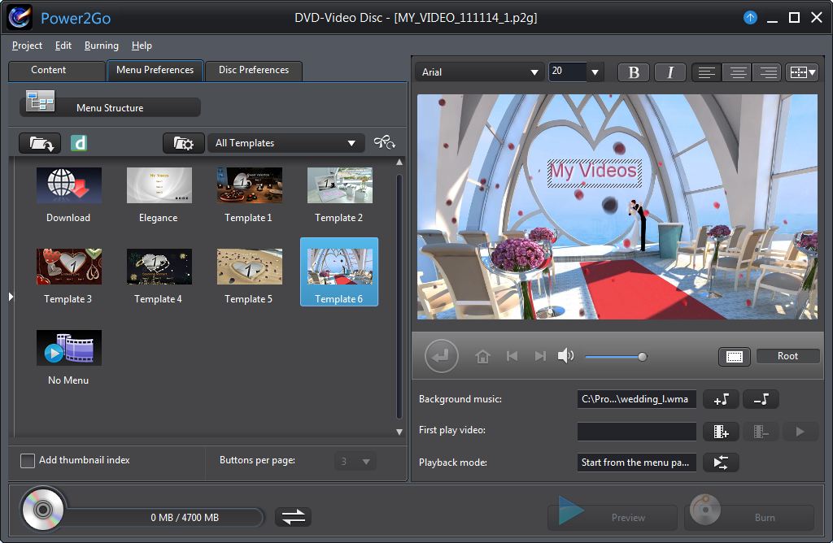Screen dimensions: 833x543
Task: Change playback mode using the shuffle icon
Action: point(721,462)
